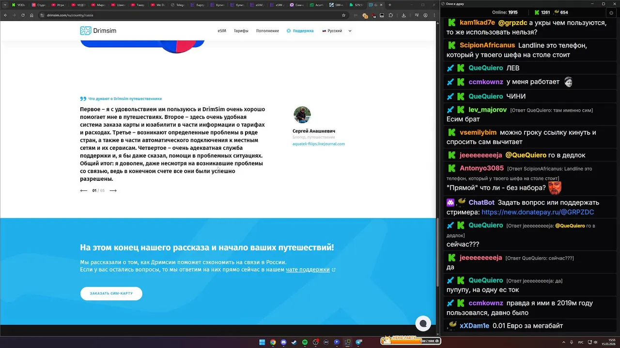Click the 654 counter in chat header

coord(560,13)
